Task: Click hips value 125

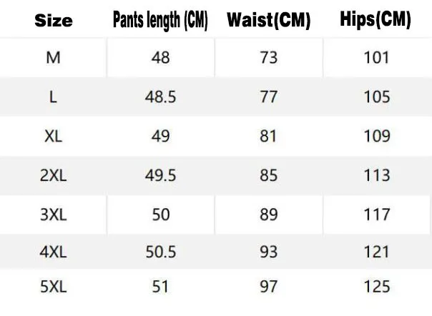Action: (376, 287)
